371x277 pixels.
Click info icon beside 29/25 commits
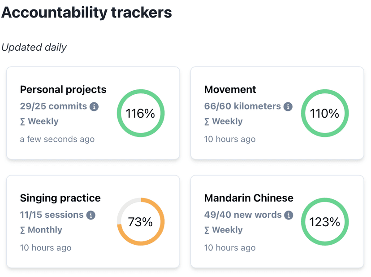(94, 106)
